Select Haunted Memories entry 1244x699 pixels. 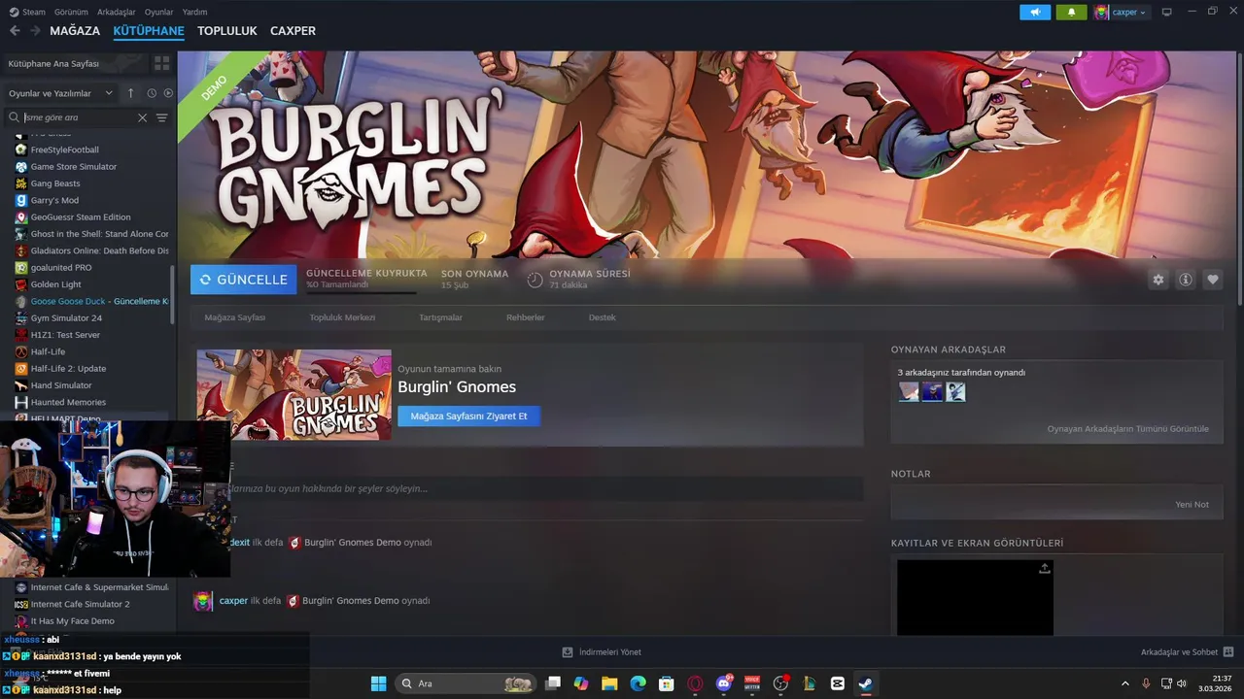tap(68, 402)
